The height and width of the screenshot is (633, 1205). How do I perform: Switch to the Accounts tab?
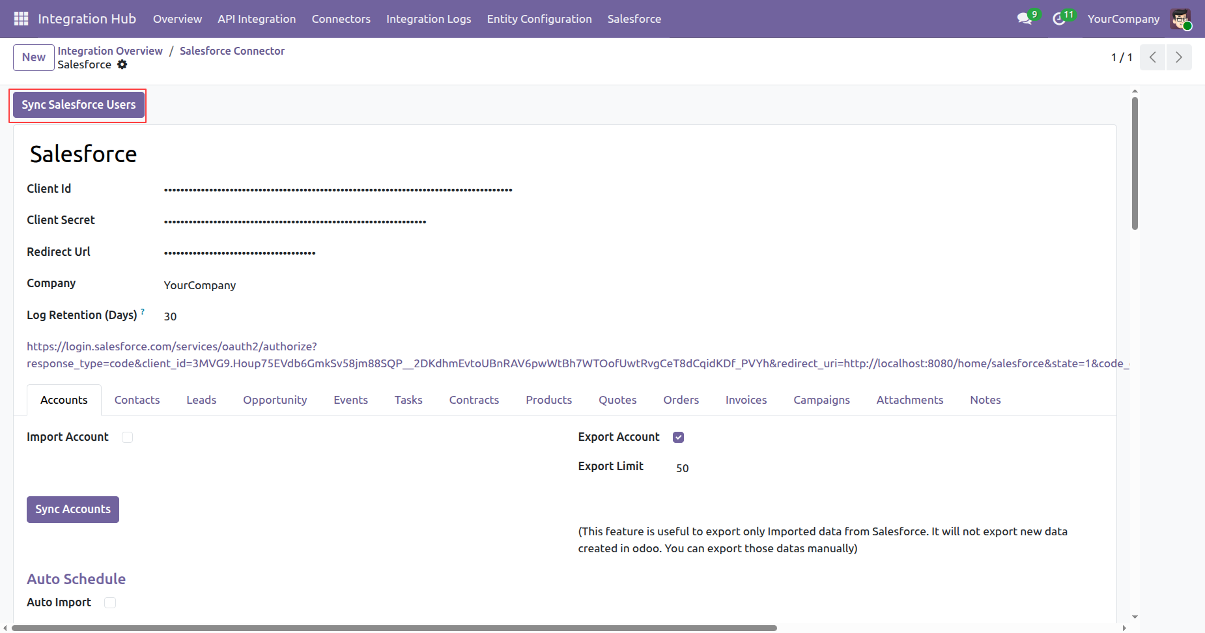pyautogui.click(x=64, y=400)
